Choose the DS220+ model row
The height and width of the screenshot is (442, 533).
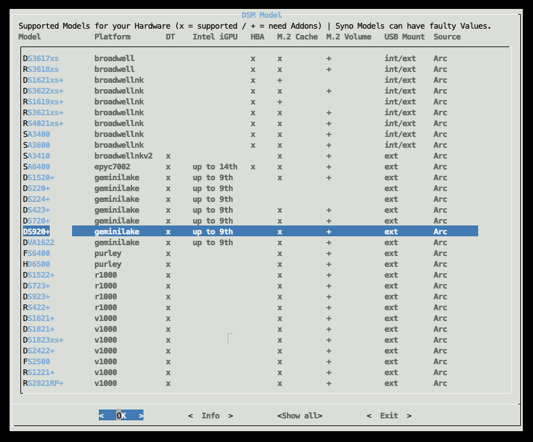(x=36, y=189)
